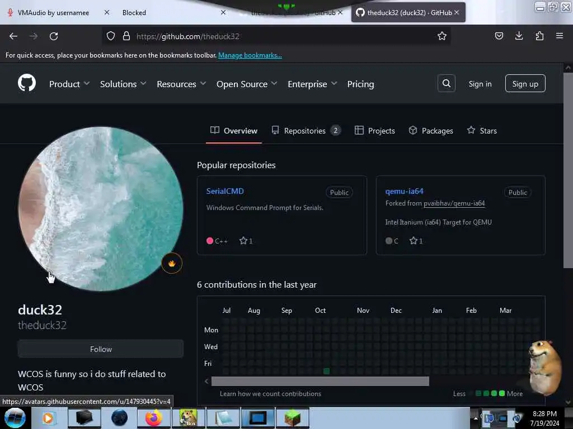The image size is (573, 429).
Task: Open the qemu-ia64 repository link
Action: click(404, 191)
